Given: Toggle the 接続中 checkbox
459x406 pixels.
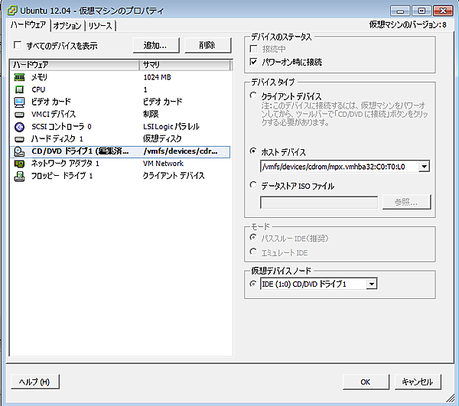Looking at the screenshot, I should point(253,49).
